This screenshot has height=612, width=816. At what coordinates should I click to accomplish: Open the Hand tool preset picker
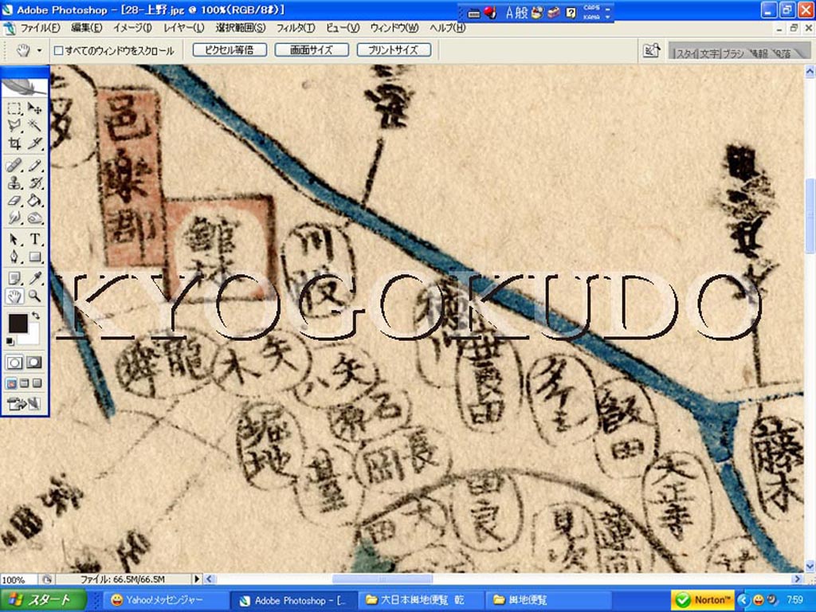coord(40,51)
